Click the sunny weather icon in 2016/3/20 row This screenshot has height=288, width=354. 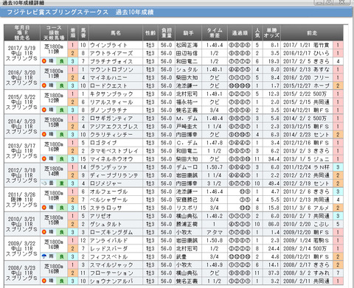click(44, 85)
